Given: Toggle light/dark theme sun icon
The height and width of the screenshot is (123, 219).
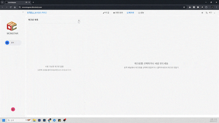Looking at the screenshot, I should [x=202, y=13].
